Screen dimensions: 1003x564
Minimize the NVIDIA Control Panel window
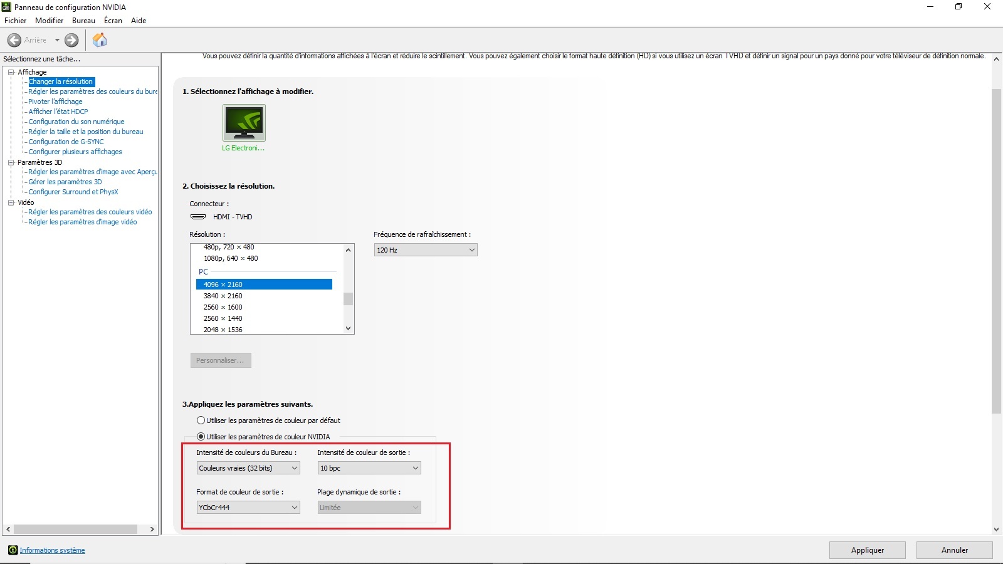[x=930, y=7]
